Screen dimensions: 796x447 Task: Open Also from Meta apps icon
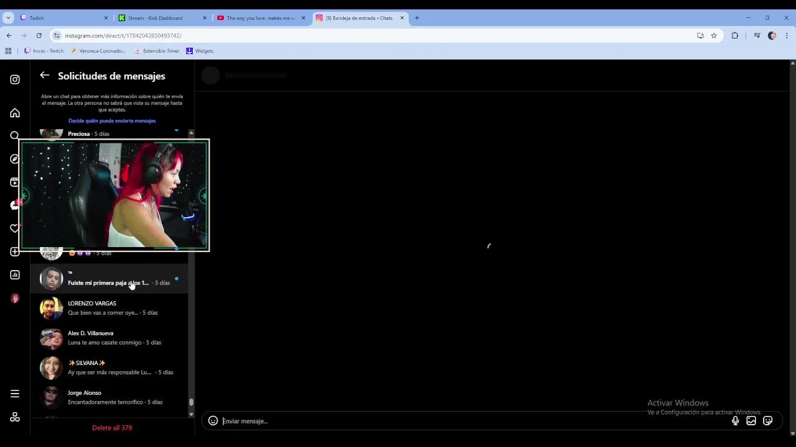point(15,417)
